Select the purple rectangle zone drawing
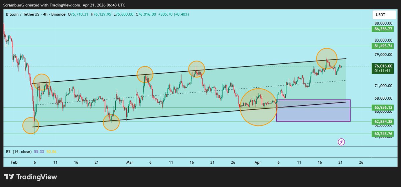 point(313,110)
